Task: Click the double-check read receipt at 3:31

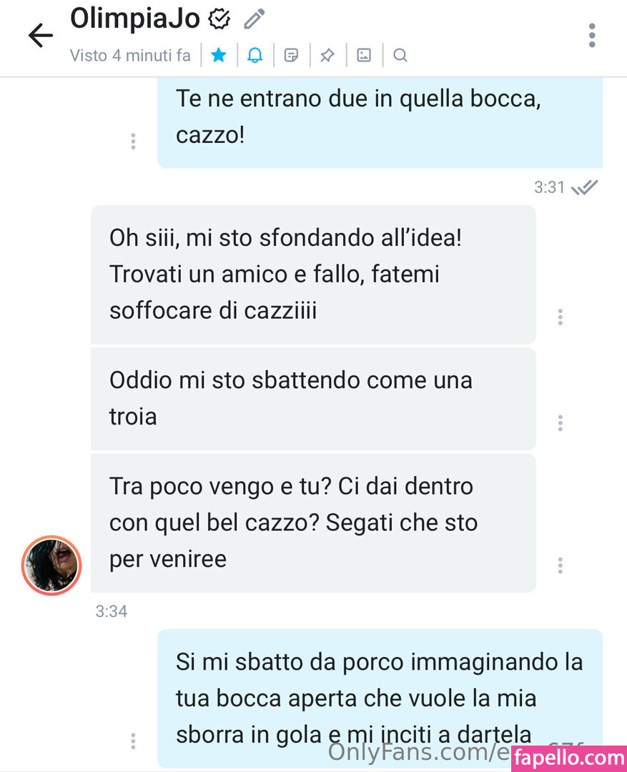Action: 585,187
